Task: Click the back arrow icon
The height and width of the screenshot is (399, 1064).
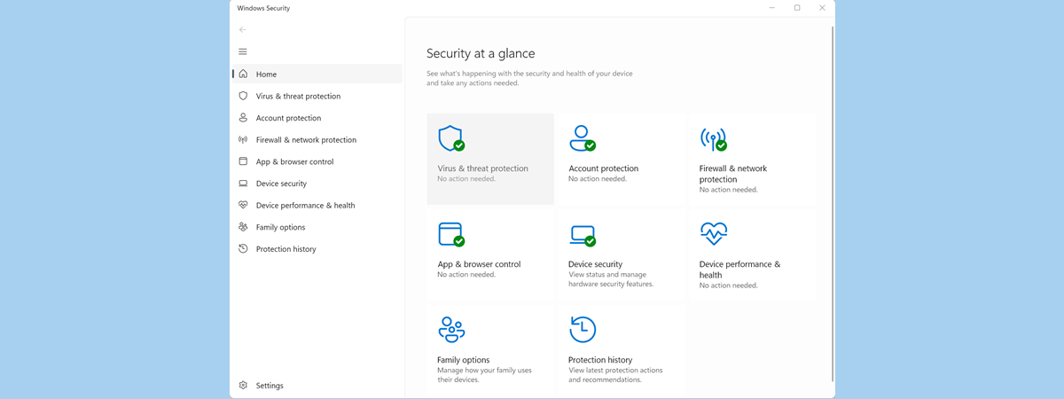Action: pos(243,29)
